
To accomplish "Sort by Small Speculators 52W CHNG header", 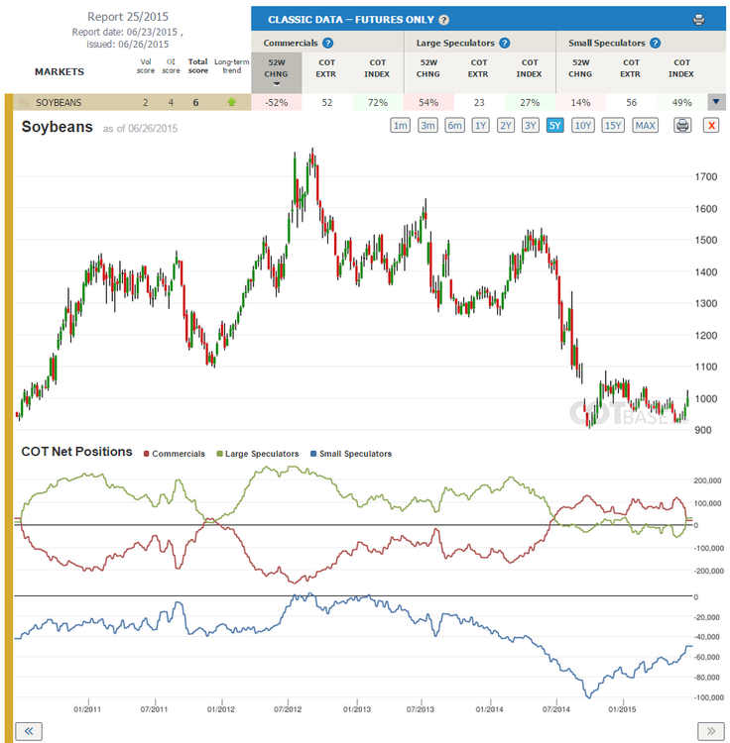I will pos(580,68).
